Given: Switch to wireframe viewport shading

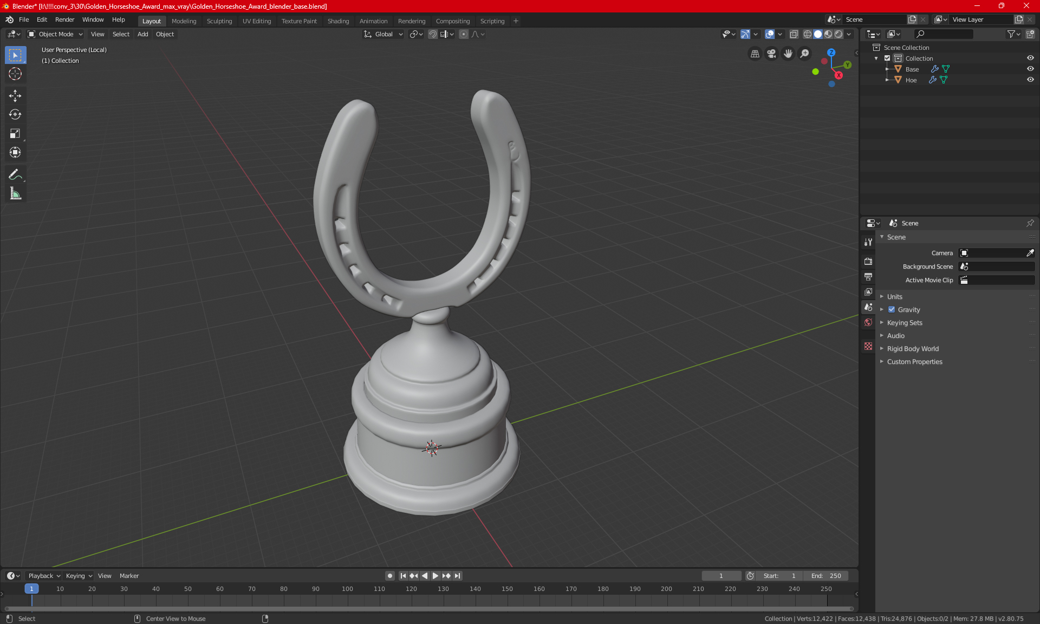Looking at the screenshot, I should click(807, 34).
